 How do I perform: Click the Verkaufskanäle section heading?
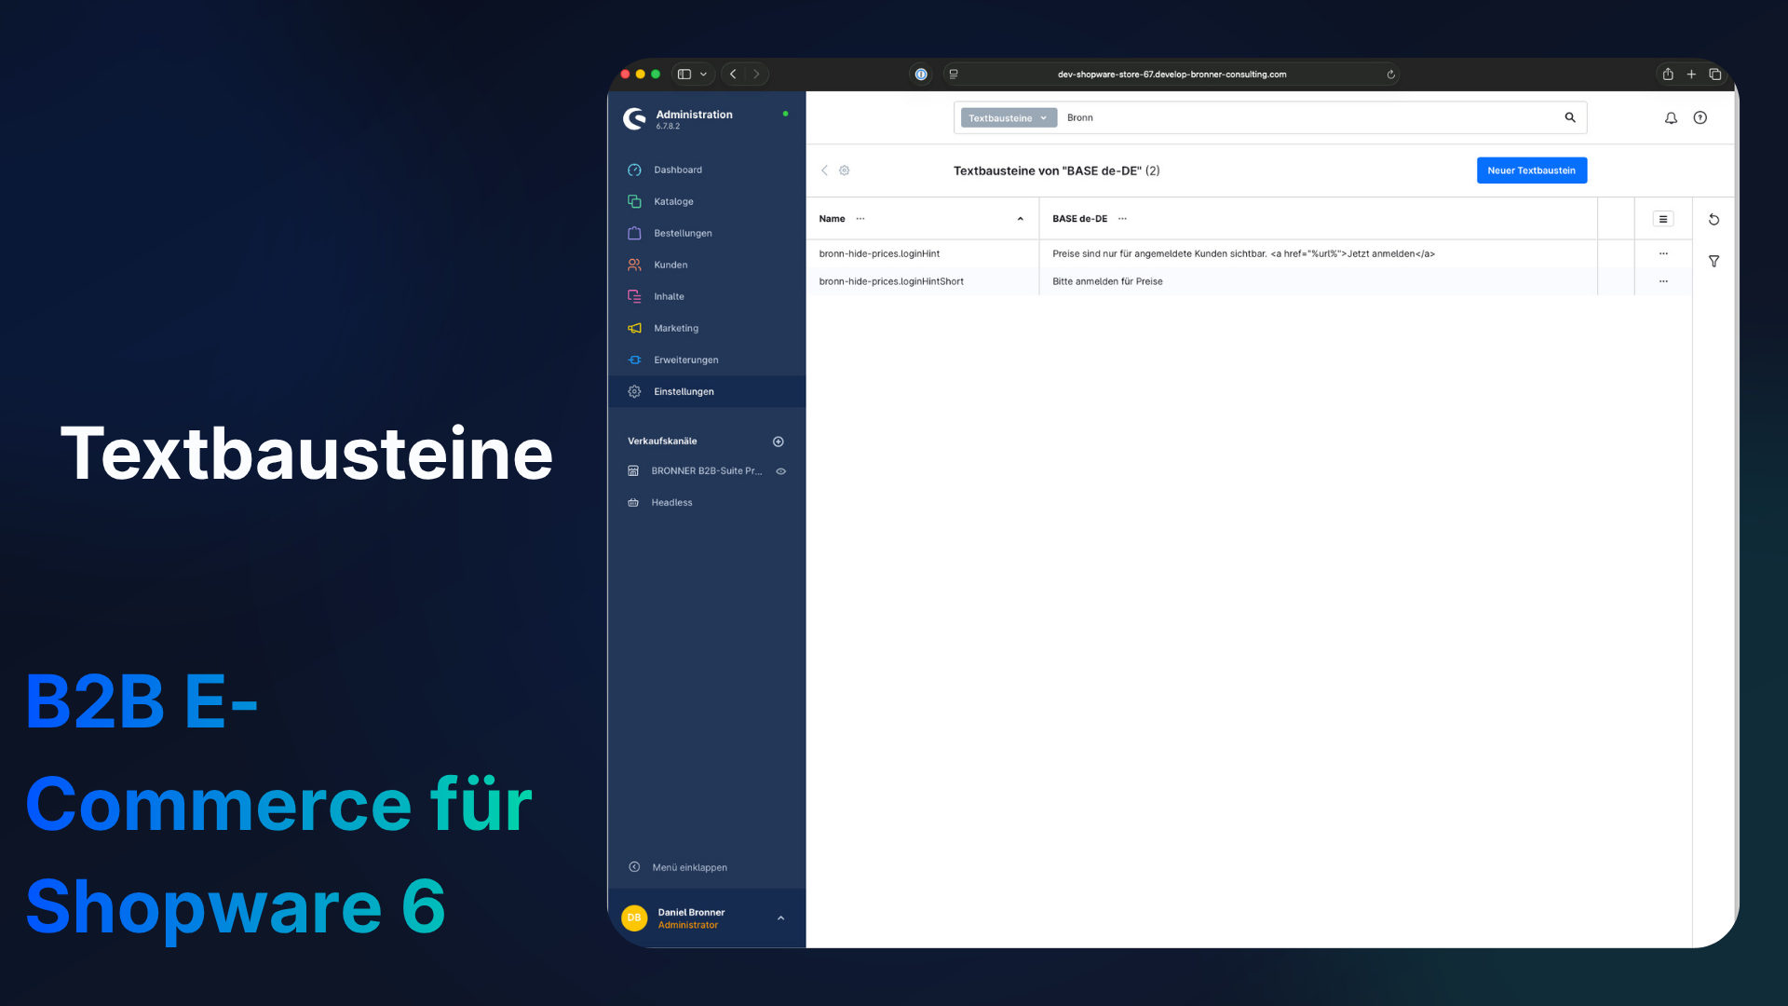click(662, 442)
